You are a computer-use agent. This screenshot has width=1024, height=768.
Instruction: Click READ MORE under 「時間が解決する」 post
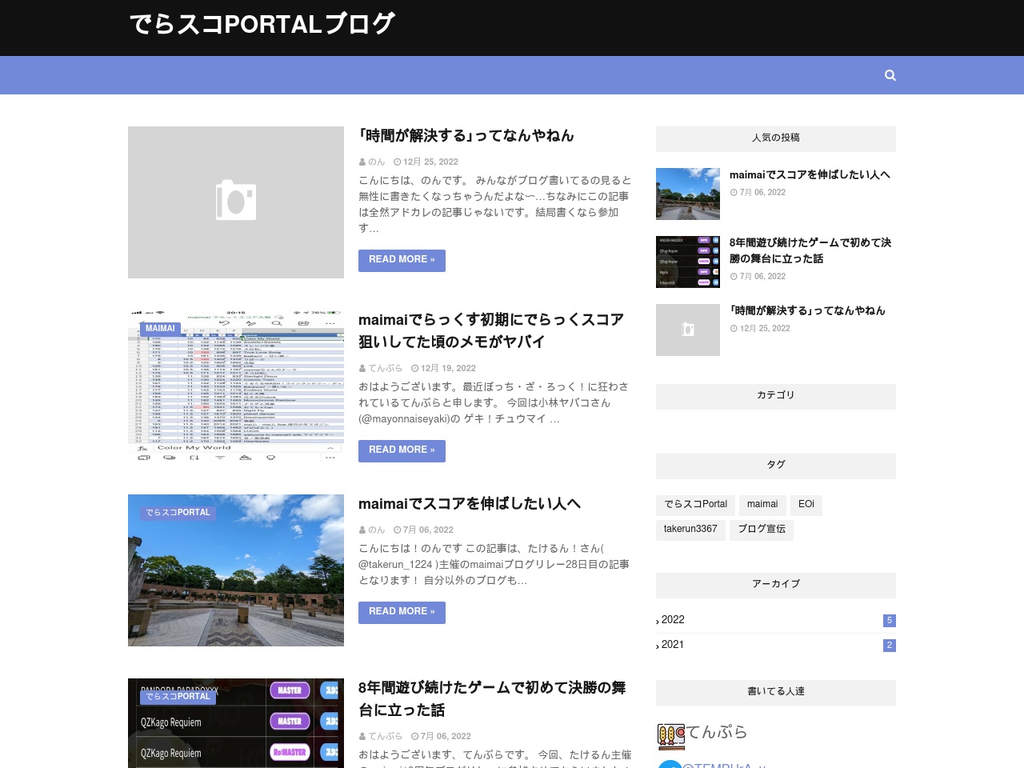402,260
